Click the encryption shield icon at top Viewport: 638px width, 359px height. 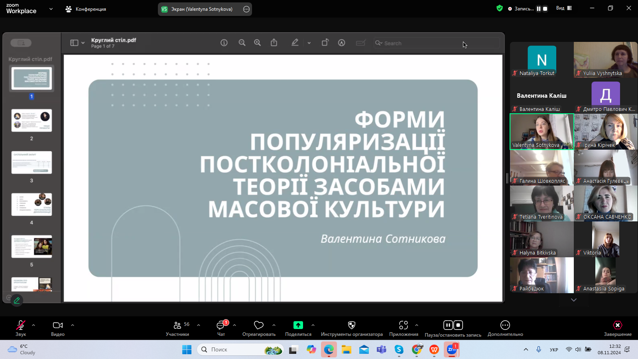pos(499,8)
